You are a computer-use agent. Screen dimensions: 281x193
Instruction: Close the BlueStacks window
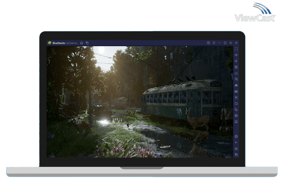(231, 43)
